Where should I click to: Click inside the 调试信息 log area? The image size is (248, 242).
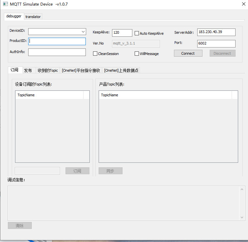pyautogui.click(x=124, y=203)
